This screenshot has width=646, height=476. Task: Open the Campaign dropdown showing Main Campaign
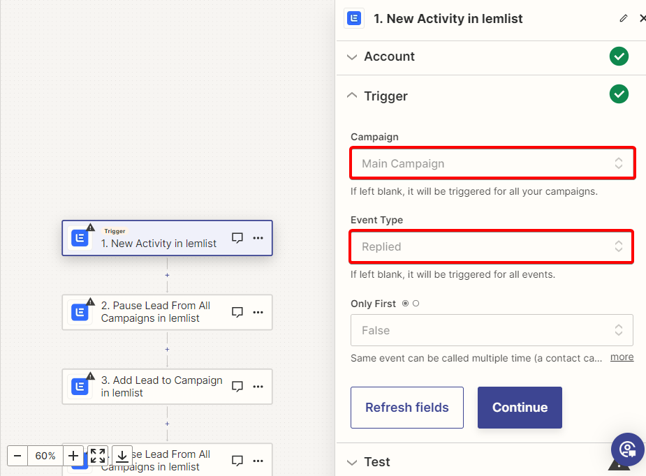[x=492, y=163]
